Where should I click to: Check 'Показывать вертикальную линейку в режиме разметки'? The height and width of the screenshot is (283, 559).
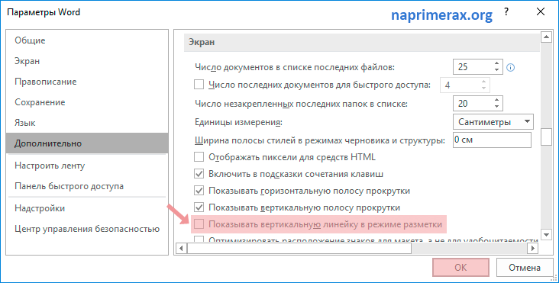pos(199,224)
